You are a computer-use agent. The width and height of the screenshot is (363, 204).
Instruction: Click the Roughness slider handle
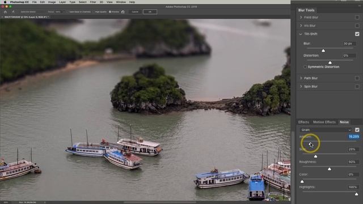click(330, 169)
